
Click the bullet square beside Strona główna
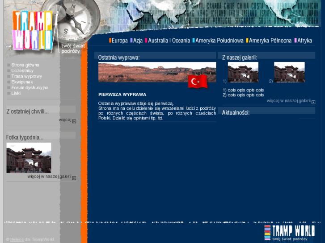coord(8,65)
